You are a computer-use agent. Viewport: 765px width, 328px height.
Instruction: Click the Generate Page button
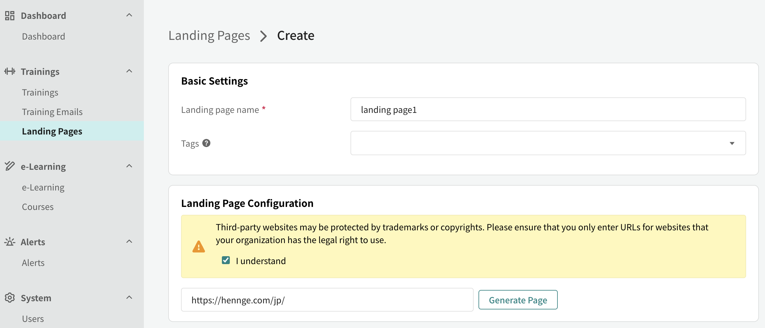(x=518, y=300)
